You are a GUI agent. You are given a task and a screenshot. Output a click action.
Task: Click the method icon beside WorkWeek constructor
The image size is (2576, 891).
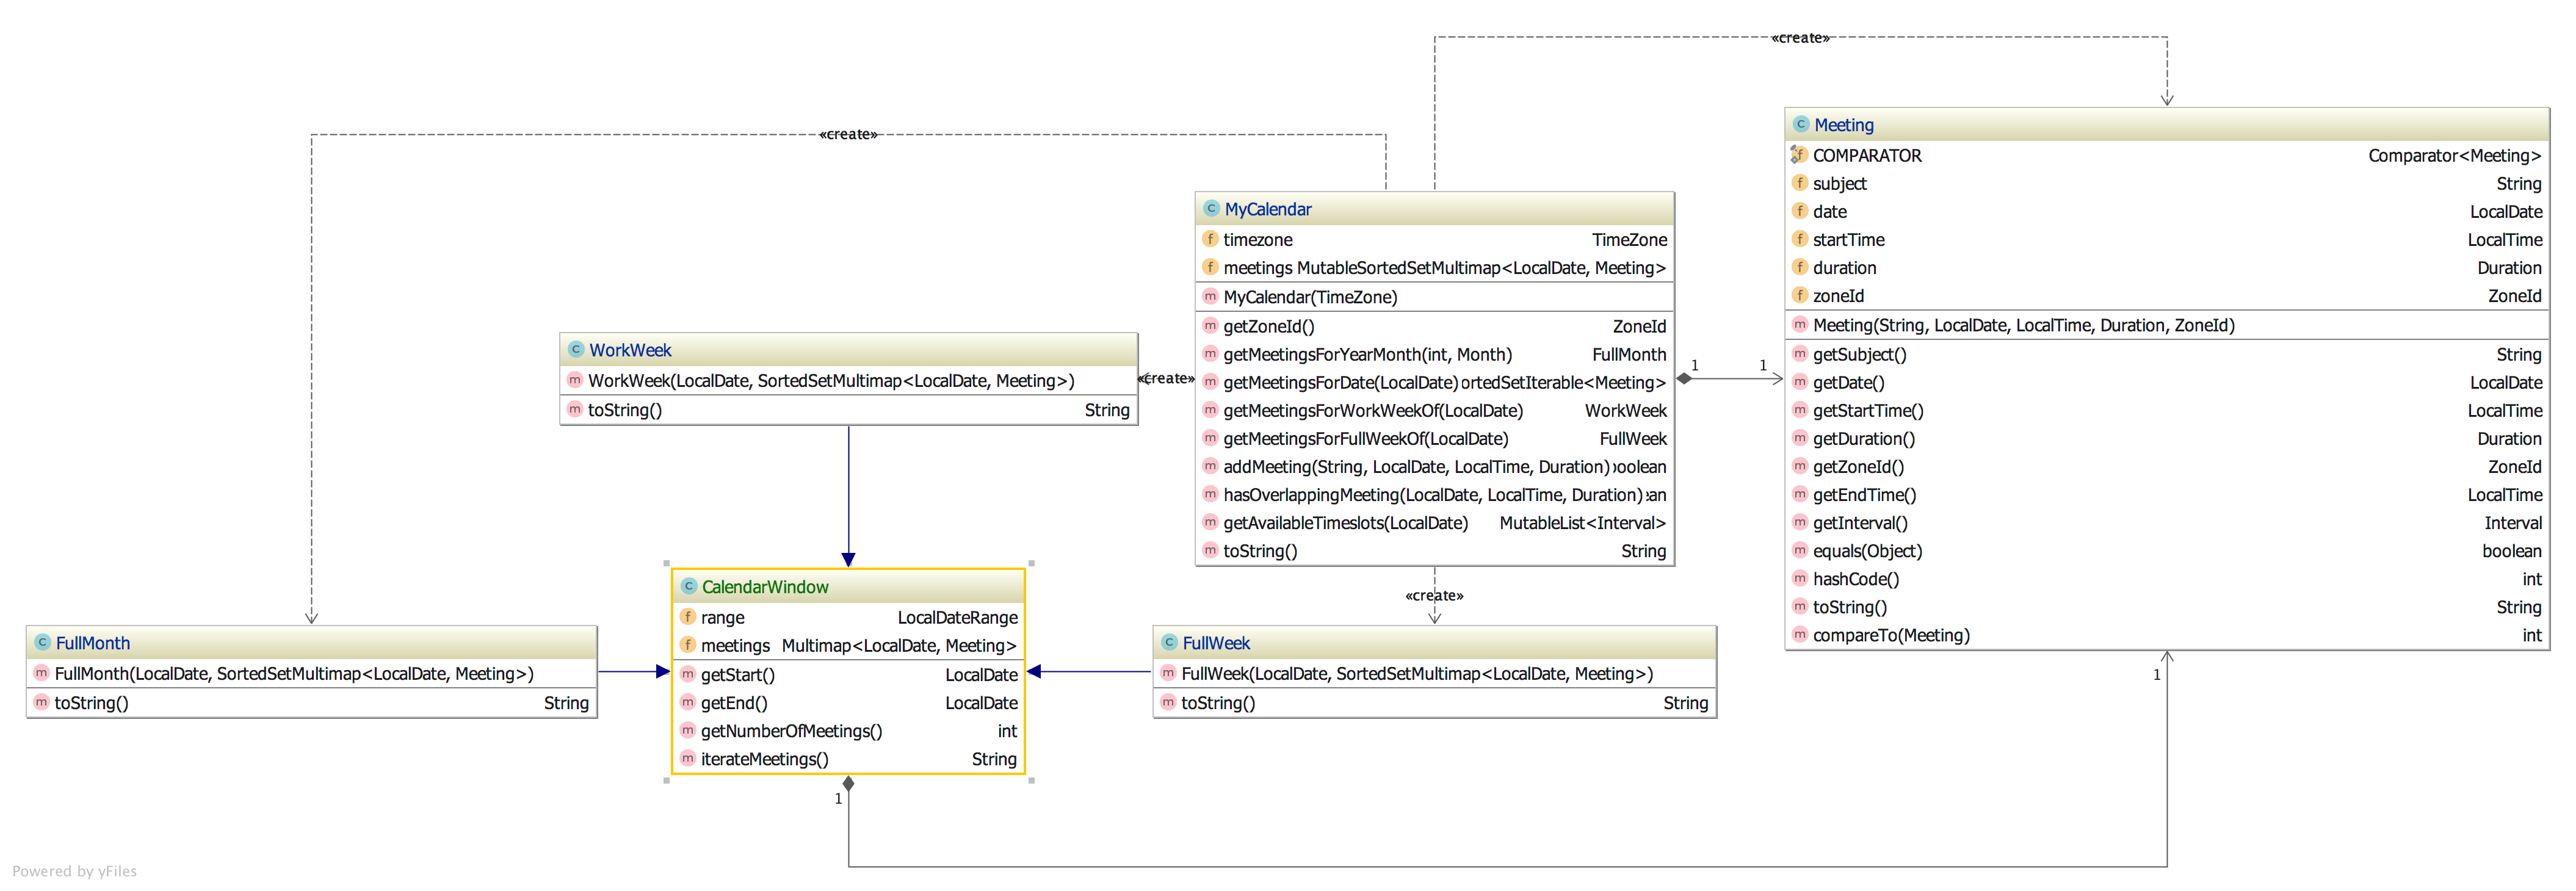(x=574, y=380)
